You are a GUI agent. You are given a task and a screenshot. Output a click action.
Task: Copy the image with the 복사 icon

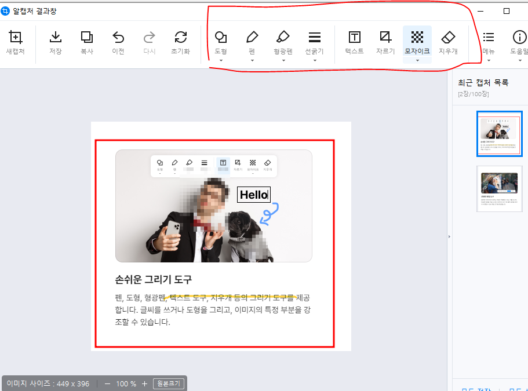pyautogui.click(x=87, y=44)
